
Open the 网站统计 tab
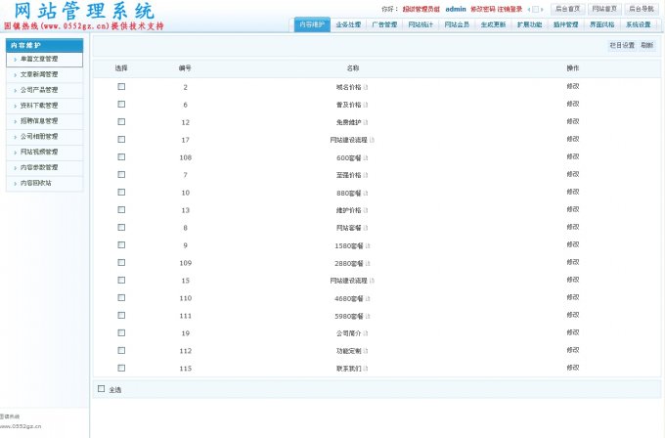point(421,24)
